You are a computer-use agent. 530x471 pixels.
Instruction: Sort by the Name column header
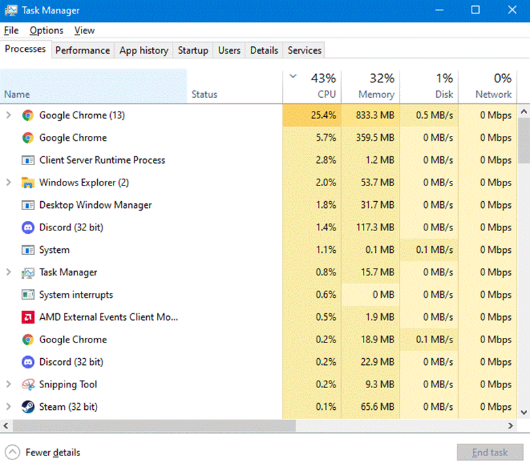[x=93, y=86]
